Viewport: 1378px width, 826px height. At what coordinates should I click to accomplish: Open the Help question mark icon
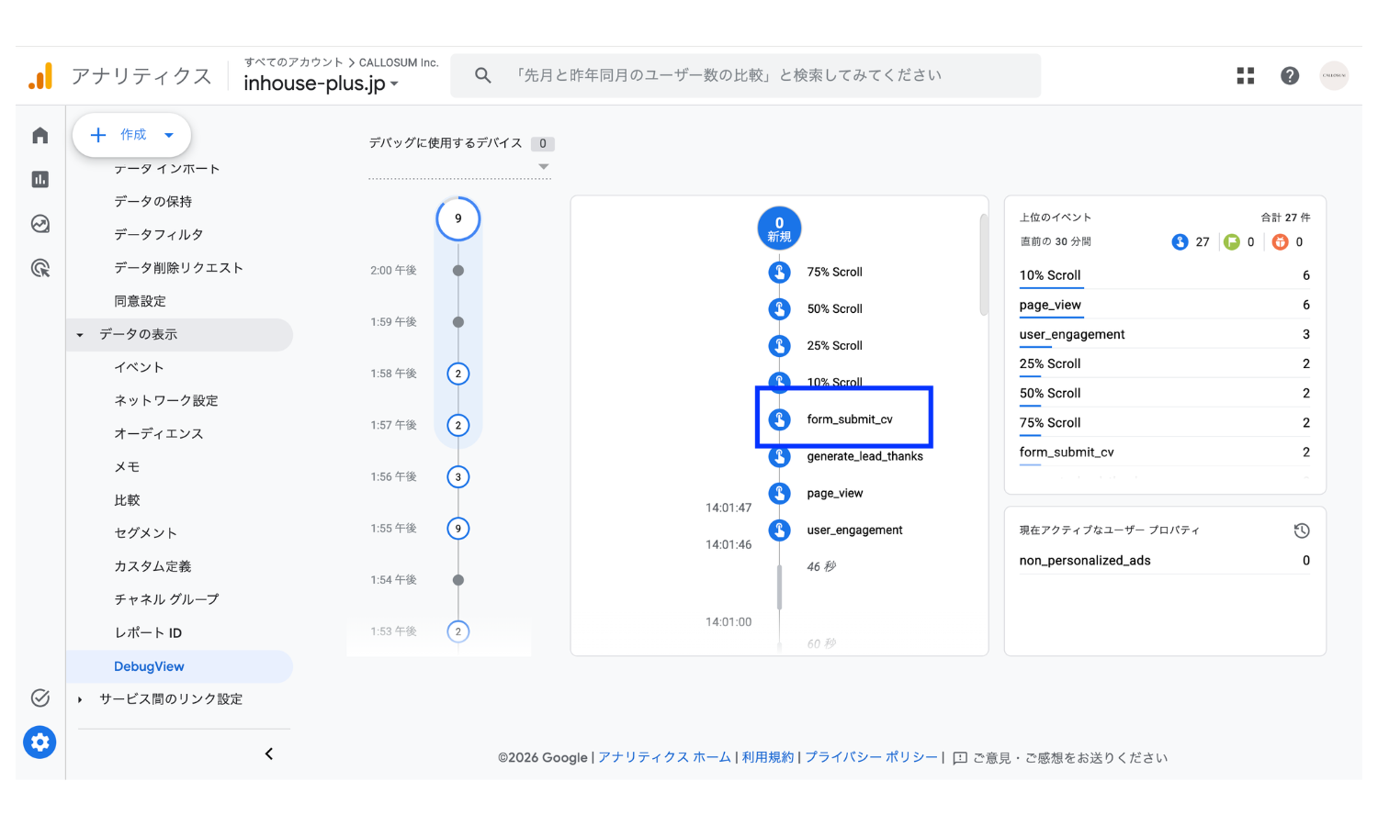pos(1290,75)
